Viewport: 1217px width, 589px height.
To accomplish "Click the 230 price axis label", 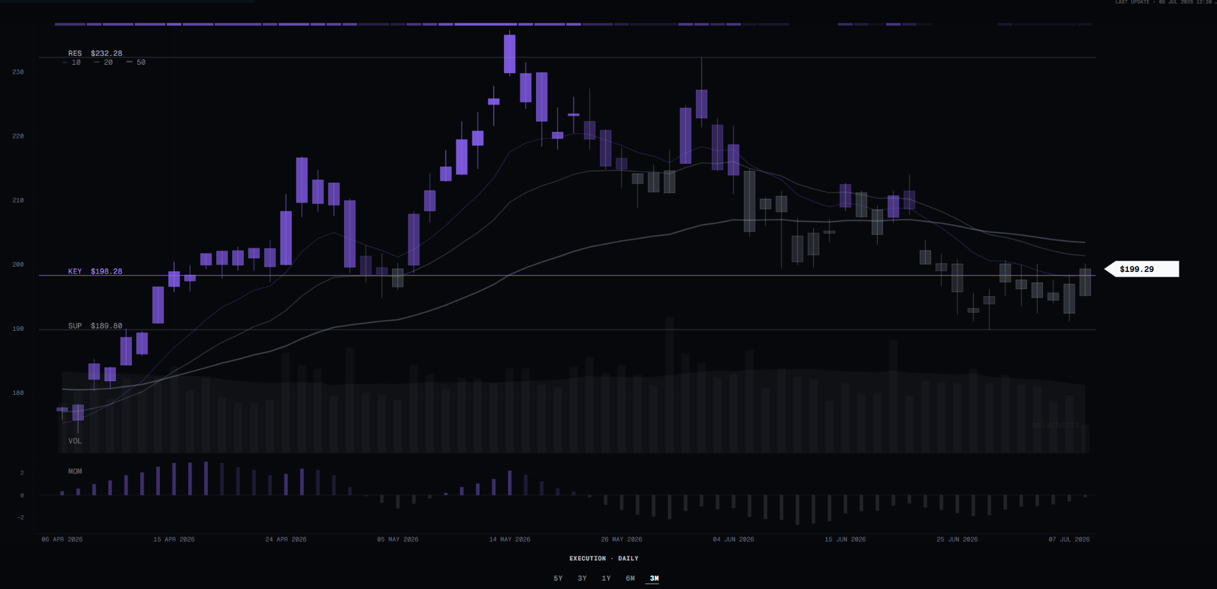I will pyautogui.click(x=18, y=72).
